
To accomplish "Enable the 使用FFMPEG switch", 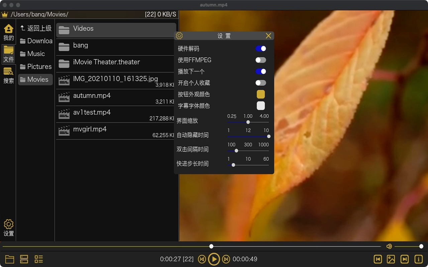I will 261,60.
